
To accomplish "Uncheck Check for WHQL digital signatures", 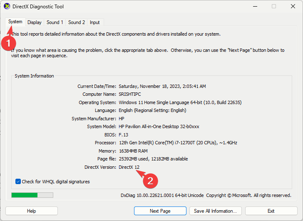I will (18, 181).
